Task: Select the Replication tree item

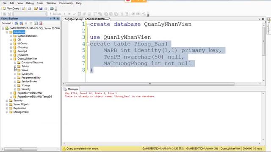Action: click(20, 108)
